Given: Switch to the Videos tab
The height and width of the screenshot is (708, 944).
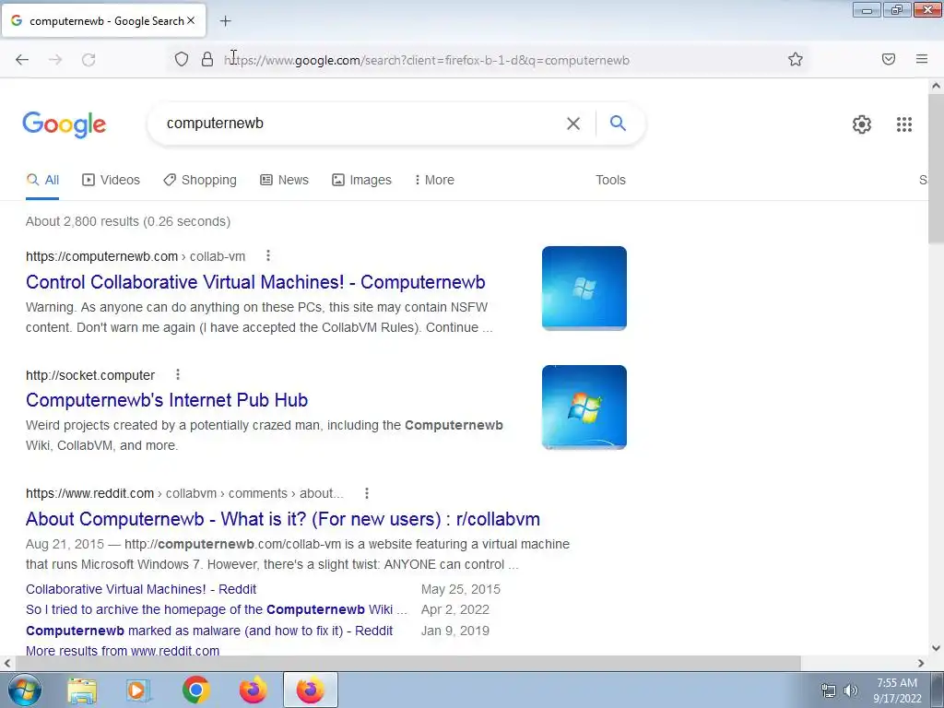Looking at the screenshot, I should 111,180.
